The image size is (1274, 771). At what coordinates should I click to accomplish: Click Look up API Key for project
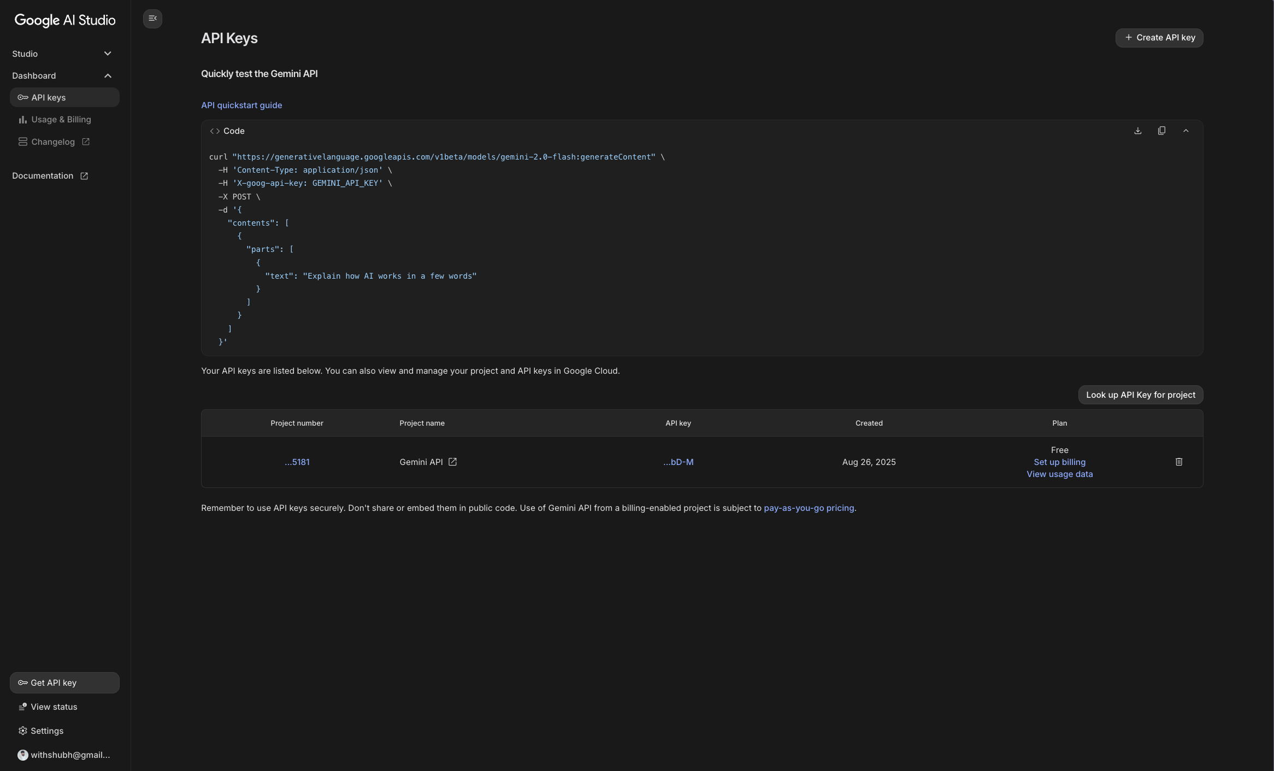(1140, 395)
